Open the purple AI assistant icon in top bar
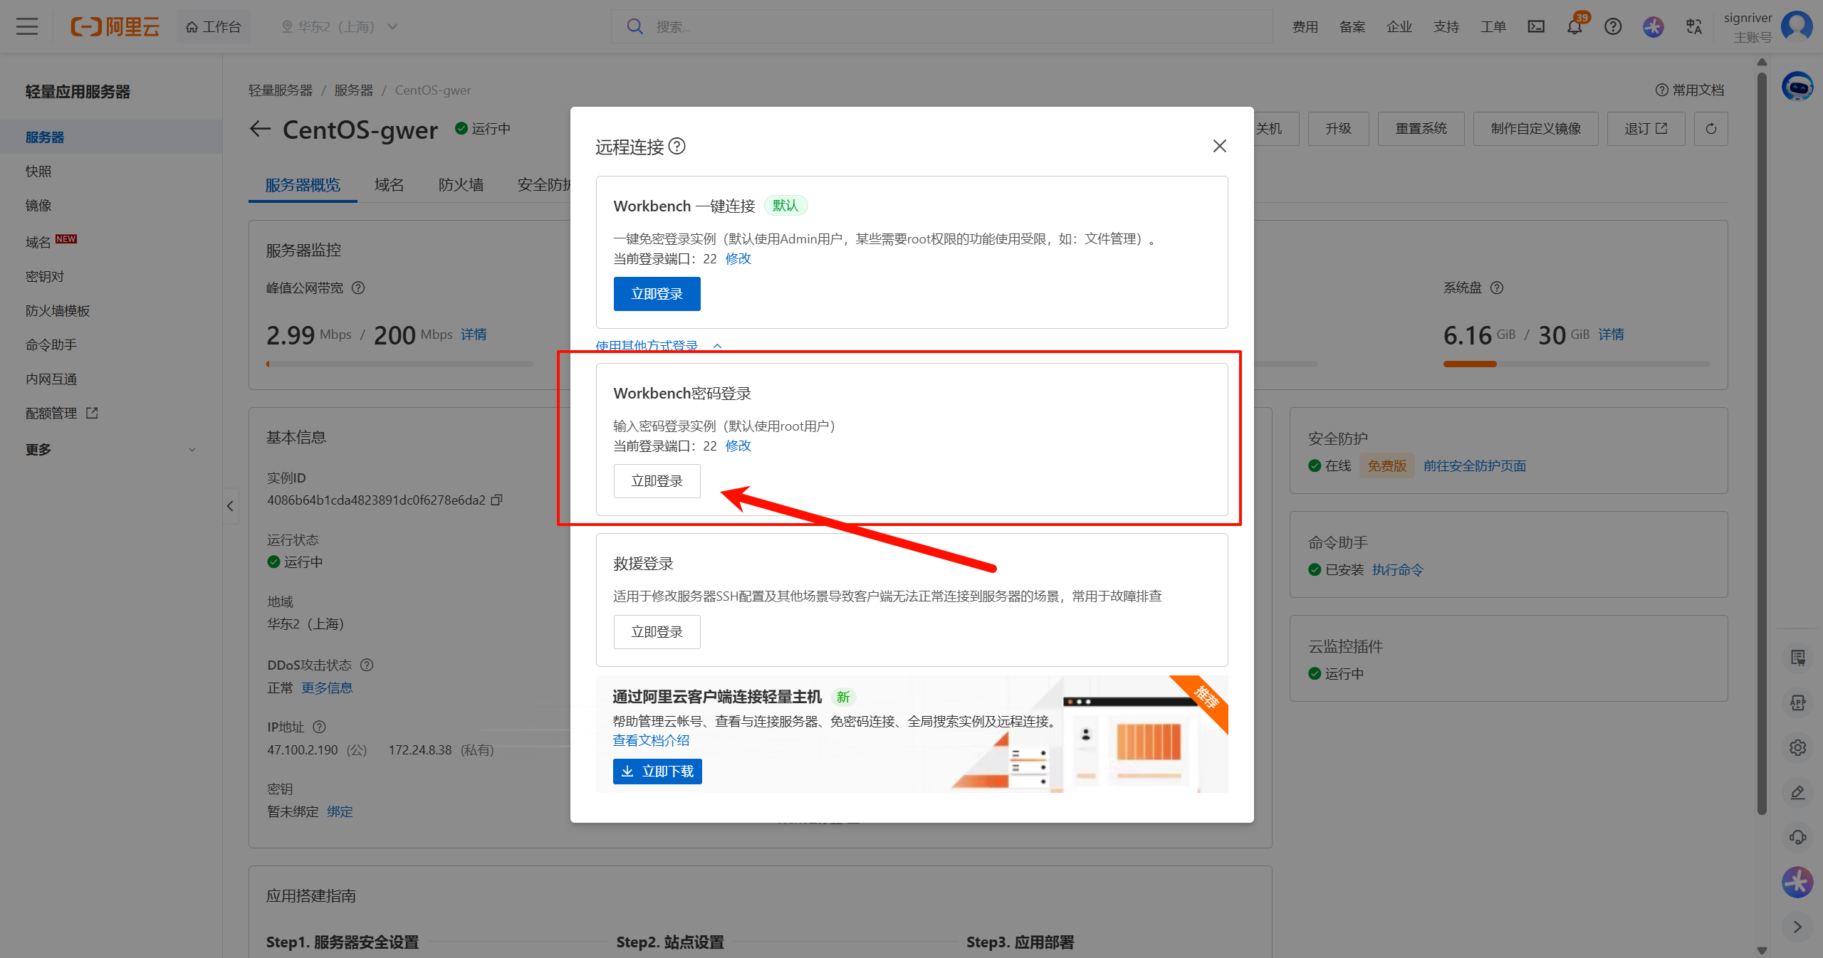Viewport: 1823px width, 958px height. pos(1653,26)
